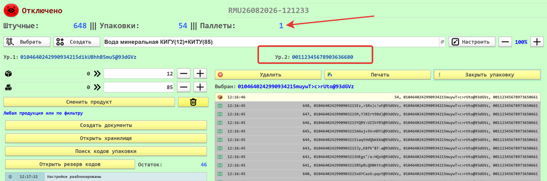Click the pallet icon beside count 85
547x181 pixels.
click(9, 87)
